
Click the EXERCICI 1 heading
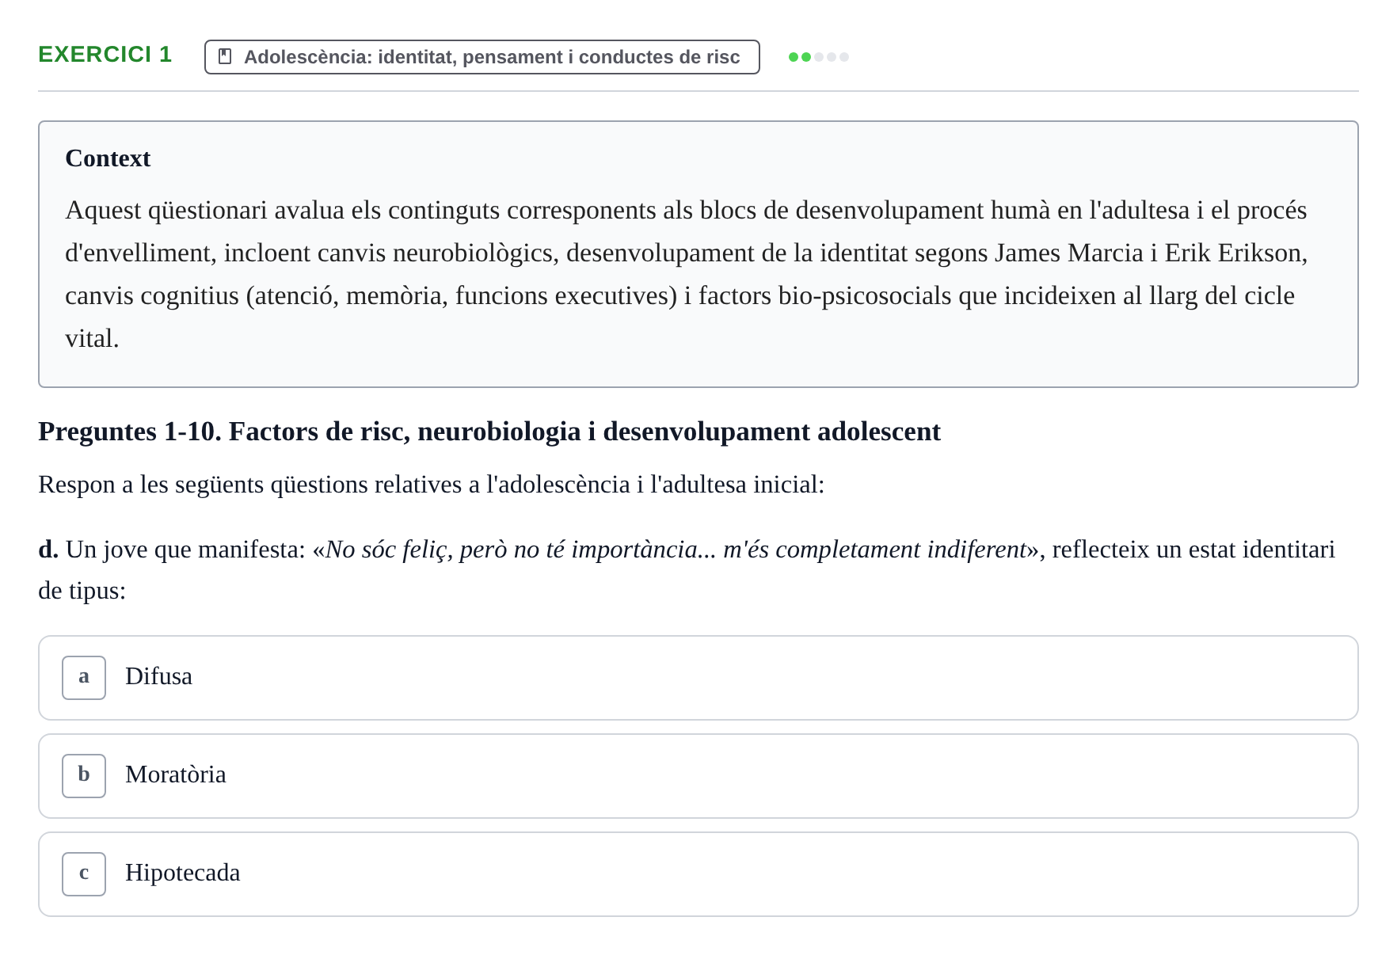point(105,54)
